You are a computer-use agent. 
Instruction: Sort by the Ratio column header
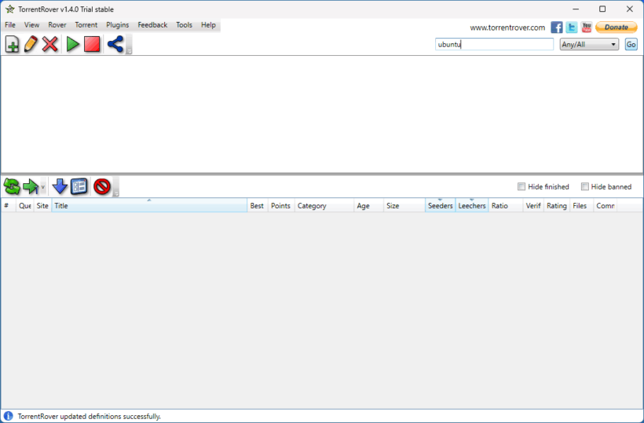coord(506,205)
